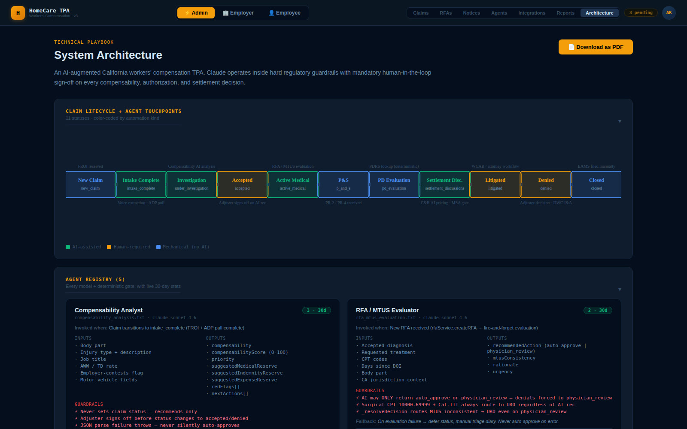This screenshot has width=687, height=429.
Task: Select the Investigation status box
Action: pyautogui.click(x=192, y=184)
